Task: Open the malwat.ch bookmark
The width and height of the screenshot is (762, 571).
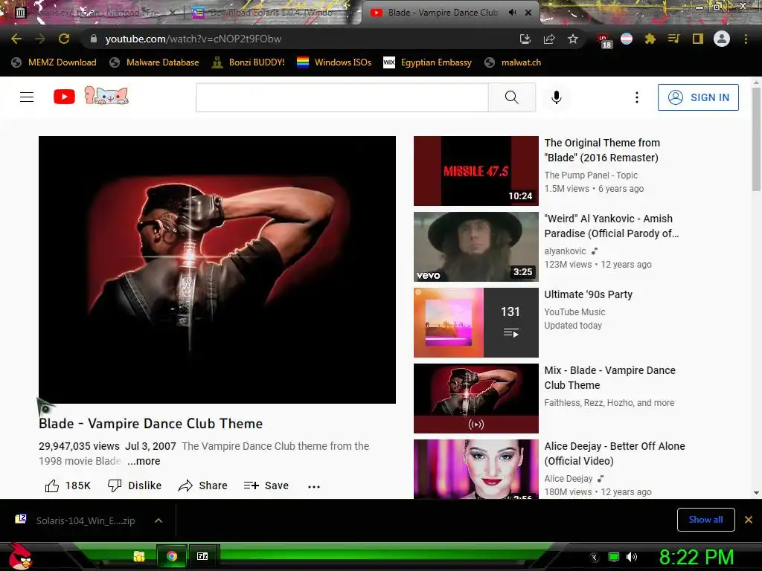Action: tap(513, 62)
